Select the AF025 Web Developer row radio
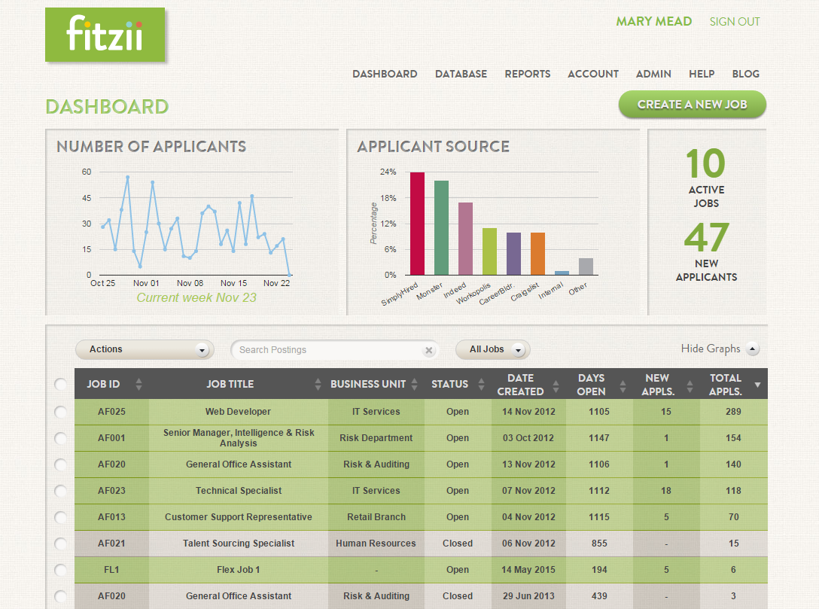 tap(60, 412)
